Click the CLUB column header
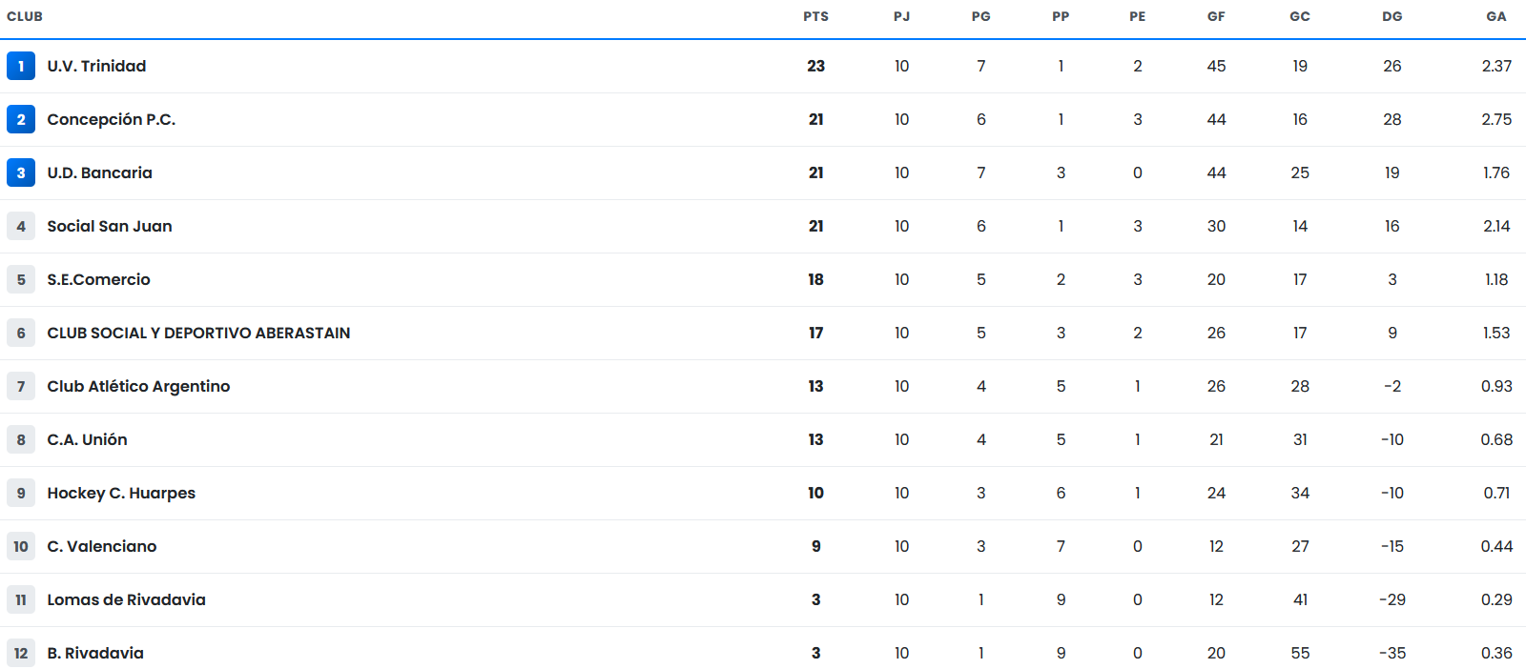 [x=25, y=16]
